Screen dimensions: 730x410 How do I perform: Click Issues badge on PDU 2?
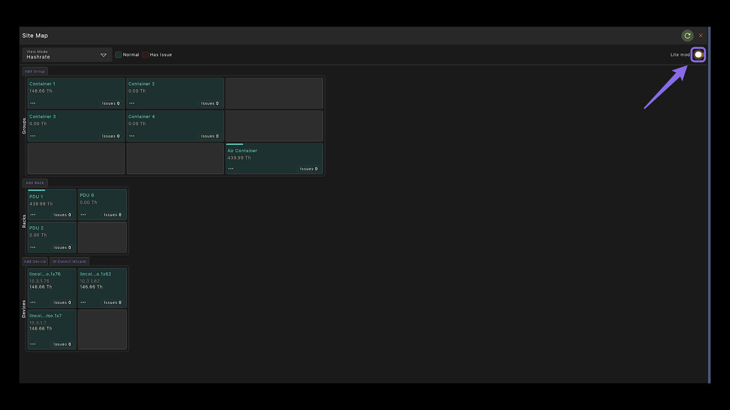(x=62, y=248)
